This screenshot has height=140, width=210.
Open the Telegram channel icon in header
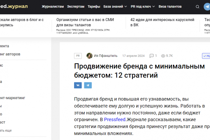click(207, 7)
